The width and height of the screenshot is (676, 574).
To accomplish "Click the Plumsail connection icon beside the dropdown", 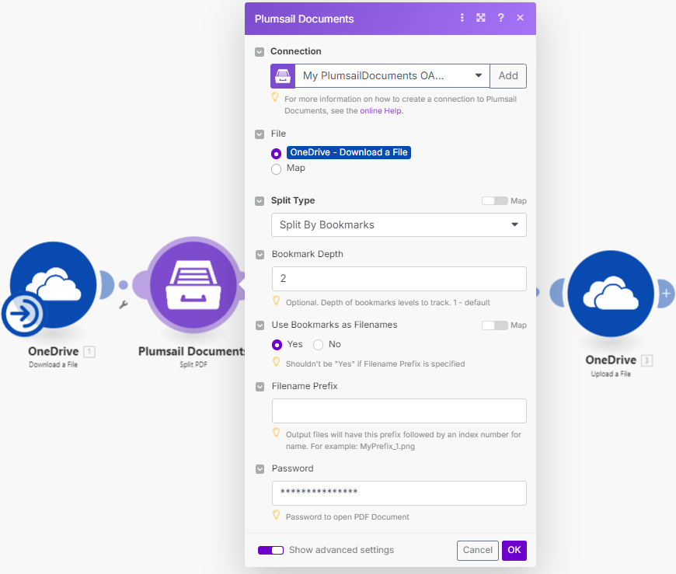I will 283,76.
